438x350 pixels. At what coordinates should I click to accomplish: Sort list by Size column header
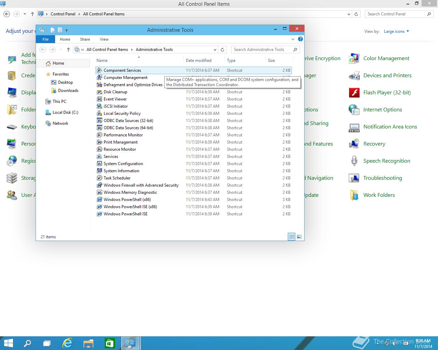click(x=279, y=60)
